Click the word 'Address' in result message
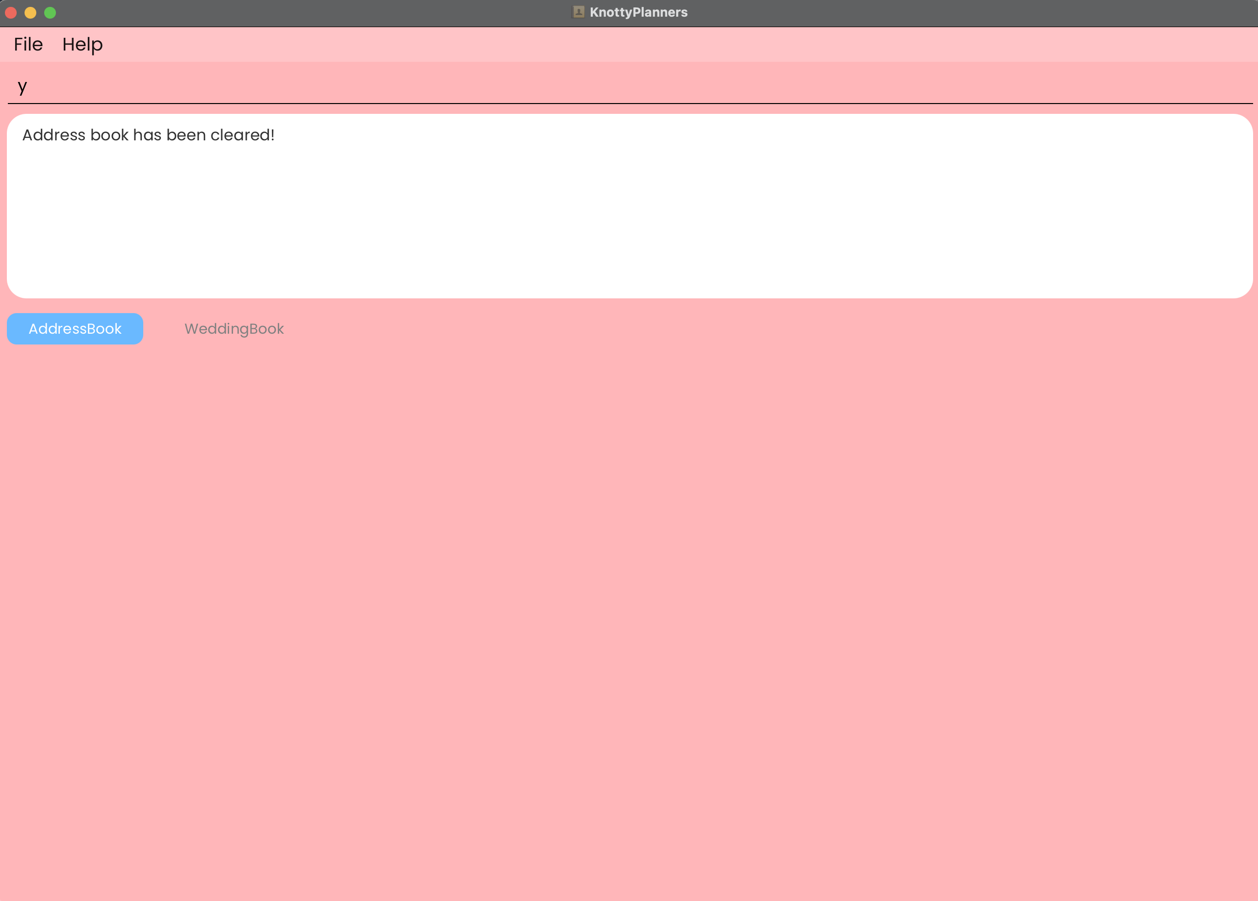Viewport: 1258px width, 901px height. pyautogui.click(x=53, y=135)
